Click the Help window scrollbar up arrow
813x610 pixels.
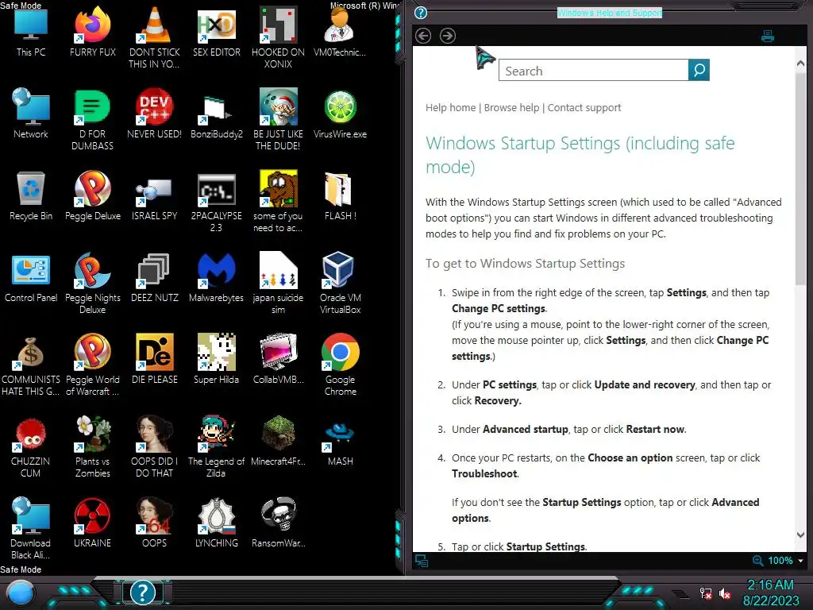point(800,64)
